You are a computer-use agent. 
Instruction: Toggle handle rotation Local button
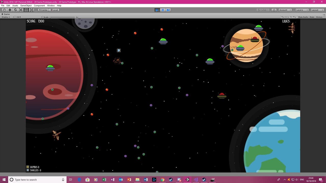tap(54, 10)
